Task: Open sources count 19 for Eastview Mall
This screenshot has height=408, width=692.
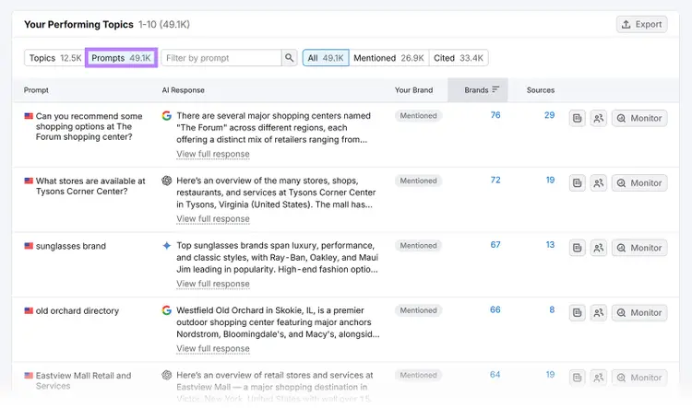Action: pyautogui.click(x=550, y=375)
